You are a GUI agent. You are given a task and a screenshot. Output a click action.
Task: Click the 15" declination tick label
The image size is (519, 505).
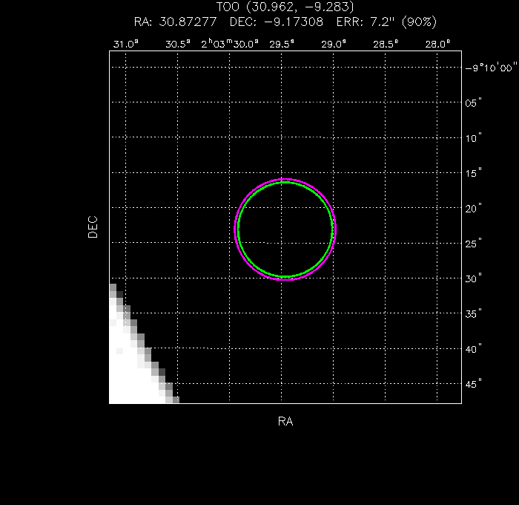pyautogui.click(x=473, y=173)
